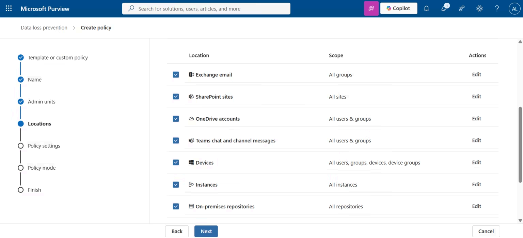Click the Location column header
This screenshot has width=523, height=238.
tap(199, 55)
